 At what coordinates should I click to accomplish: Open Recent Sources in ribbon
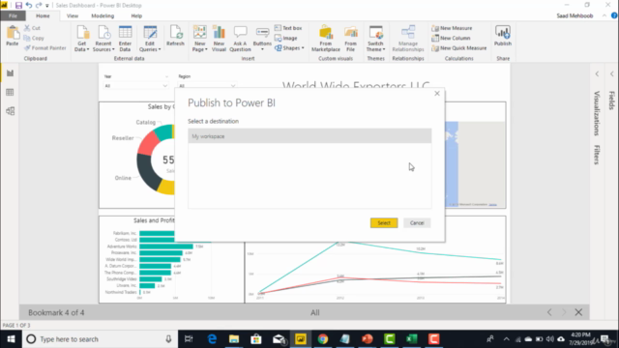point(103,39)
